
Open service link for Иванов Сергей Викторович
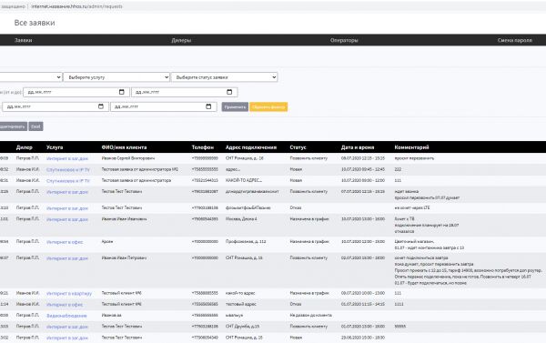tap(67, 158)
